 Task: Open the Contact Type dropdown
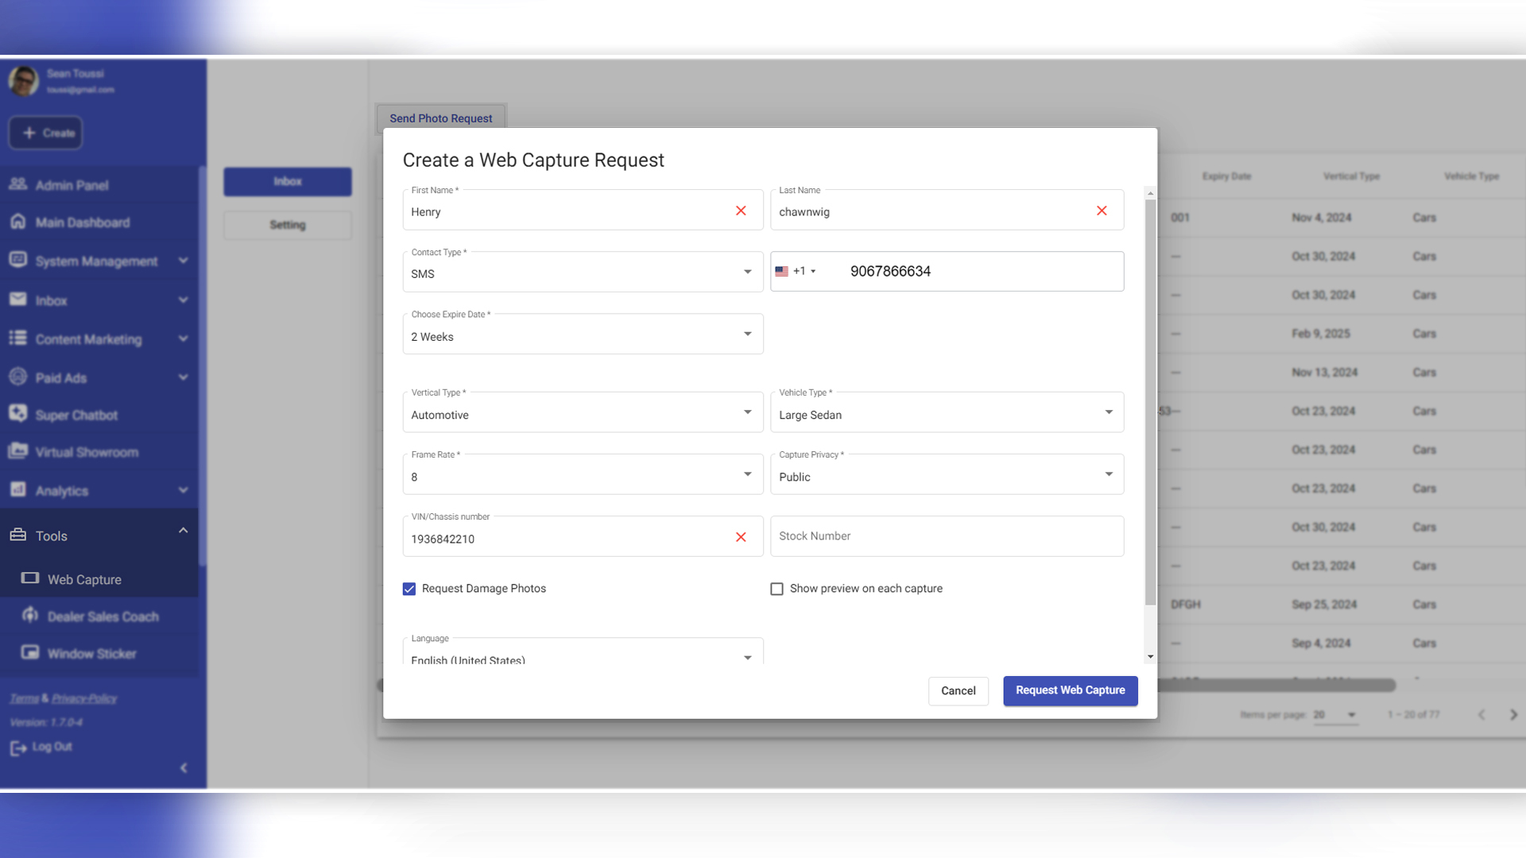pos(583,272)
